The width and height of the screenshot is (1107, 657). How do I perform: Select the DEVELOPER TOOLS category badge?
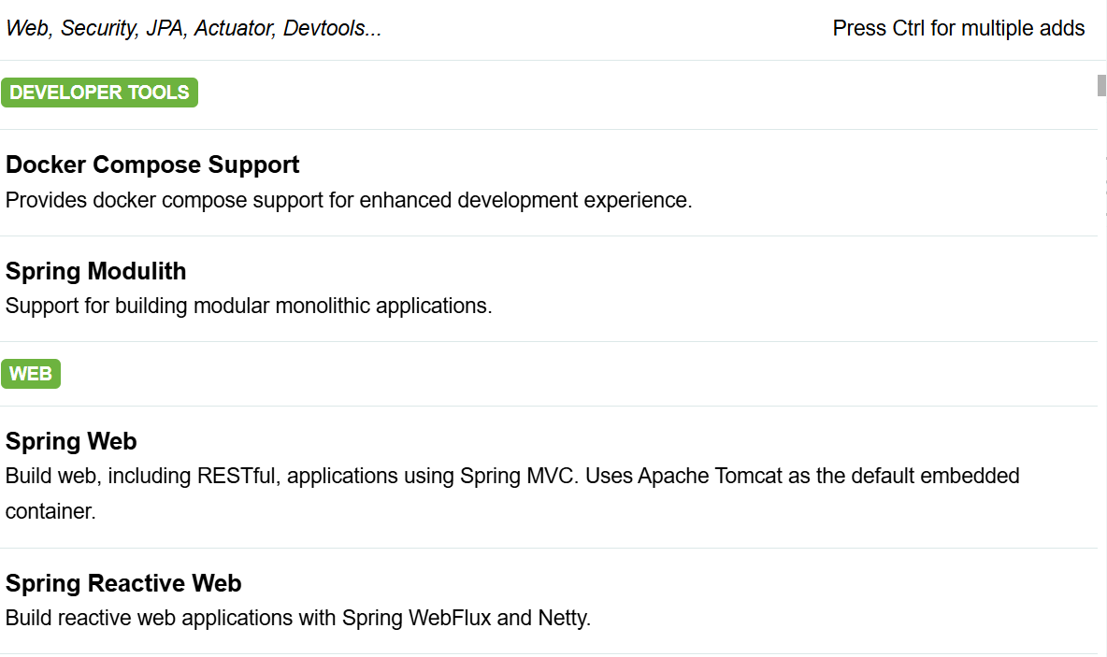point(99,93)
